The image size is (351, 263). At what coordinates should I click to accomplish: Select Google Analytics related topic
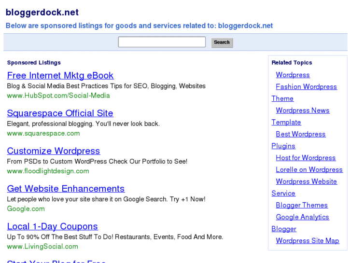coord(302,217)
